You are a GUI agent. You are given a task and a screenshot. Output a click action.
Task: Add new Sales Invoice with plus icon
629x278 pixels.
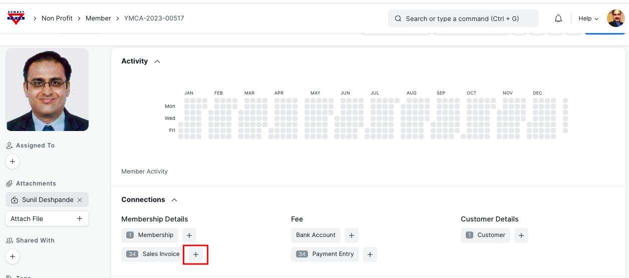click(196, 254)
